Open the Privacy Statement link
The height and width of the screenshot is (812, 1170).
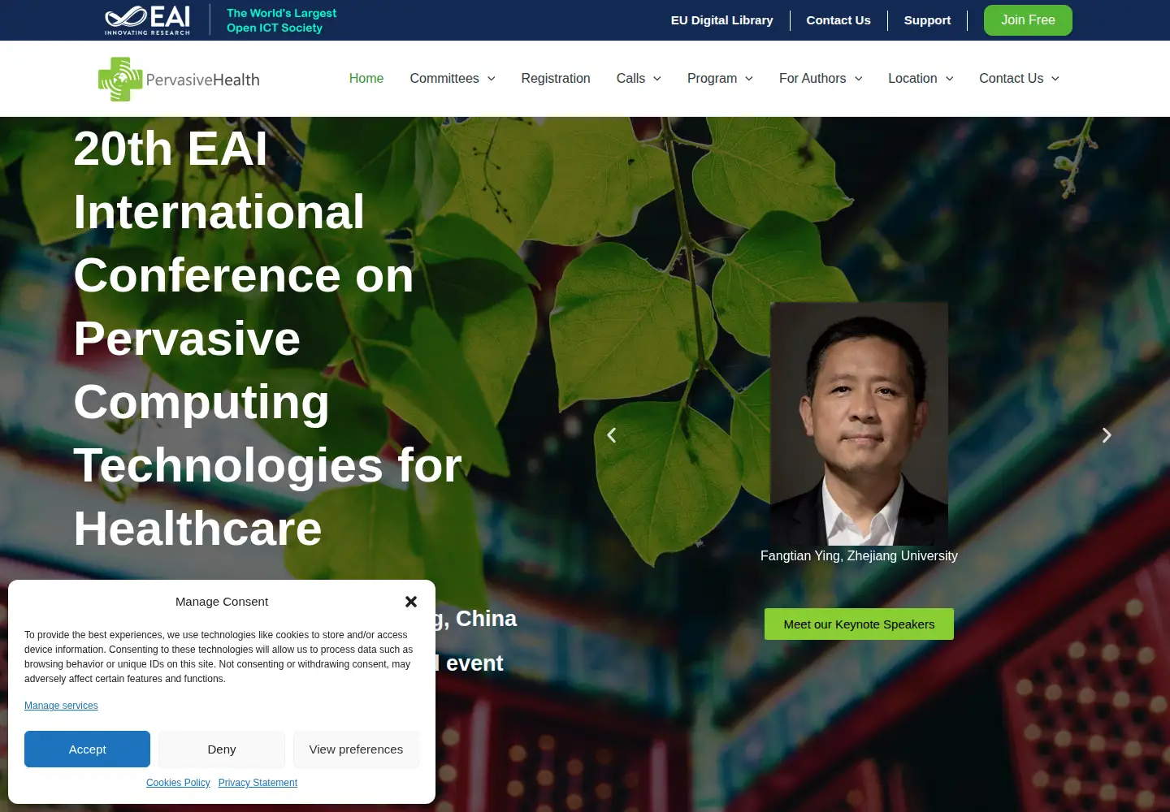[258, 783]
